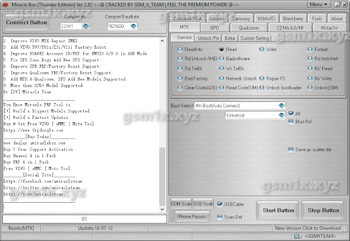Viewport: 350px width, 241px height.
Task: Click the log scrollbar down arrow
Action: [x=162, y=209]
